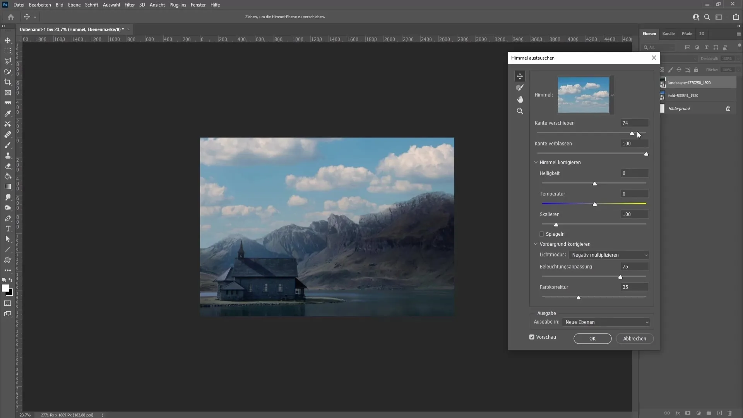This screenshot has height=418, width=743.
Task: Swap foreground and background colors
Action: (x=10, y=280)
